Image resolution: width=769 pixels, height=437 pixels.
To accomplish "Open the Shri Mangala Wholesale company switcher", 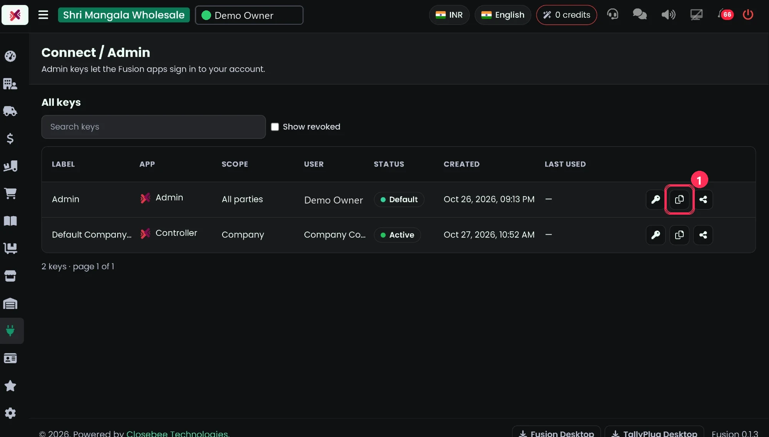I will [x=124, y=15].
